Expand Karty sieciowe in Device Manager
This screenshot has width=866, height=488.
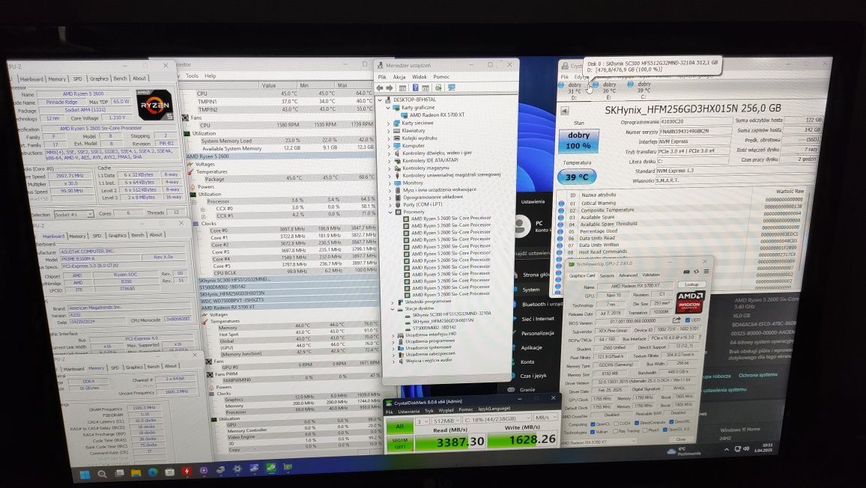click(390, 123)
